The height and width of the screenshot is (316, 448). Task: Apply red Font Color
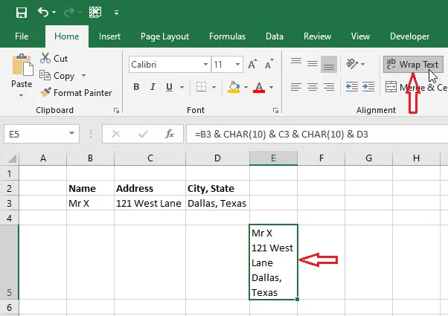coord(259,87)
